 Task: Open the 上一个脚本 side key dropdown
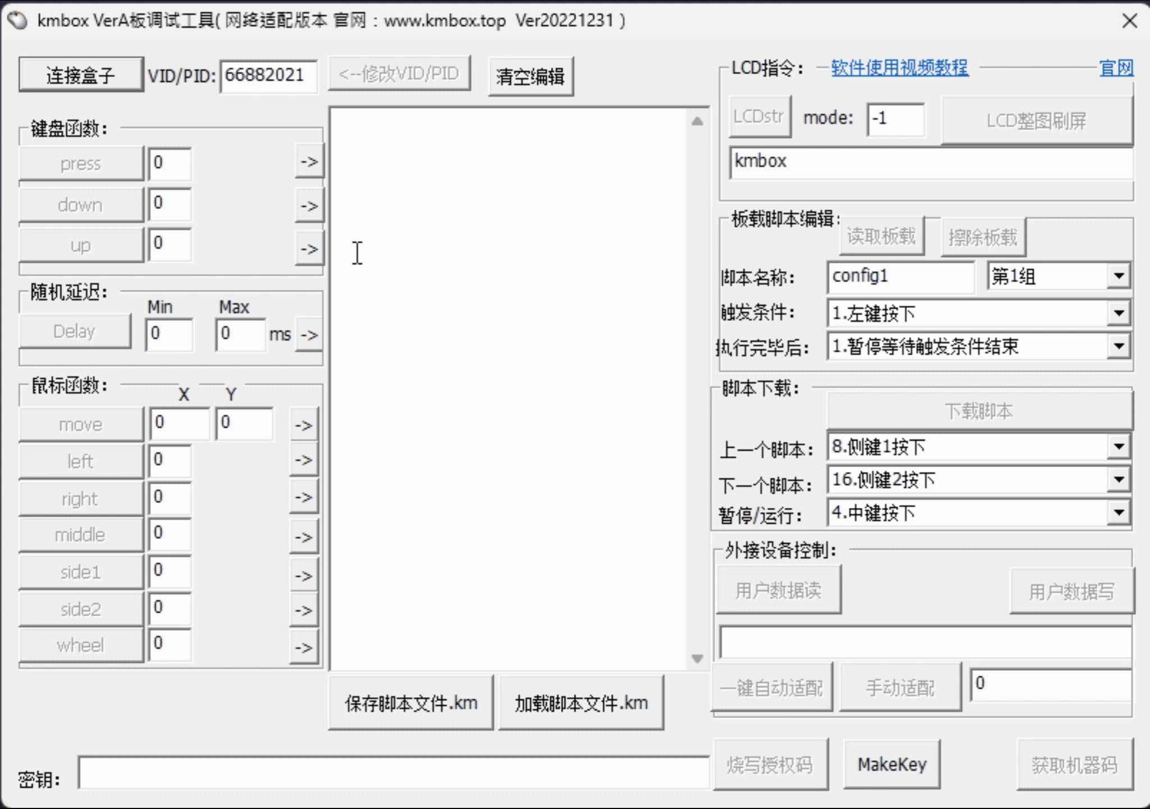(x=1119, y=447)
